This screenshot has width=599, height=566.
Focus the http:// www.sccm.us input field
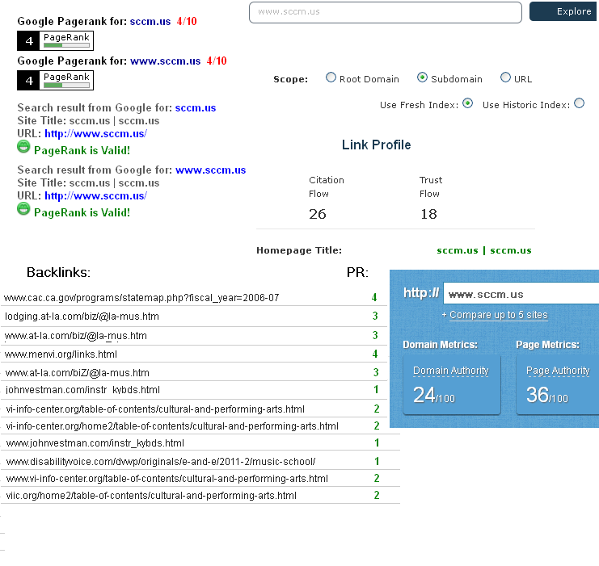(x=521, y=293)
